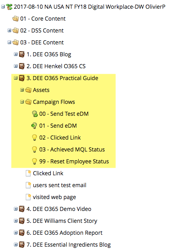Click the green sprout campaign folder icon
This screenshot has width=169, height=251.
click(9, 7)
